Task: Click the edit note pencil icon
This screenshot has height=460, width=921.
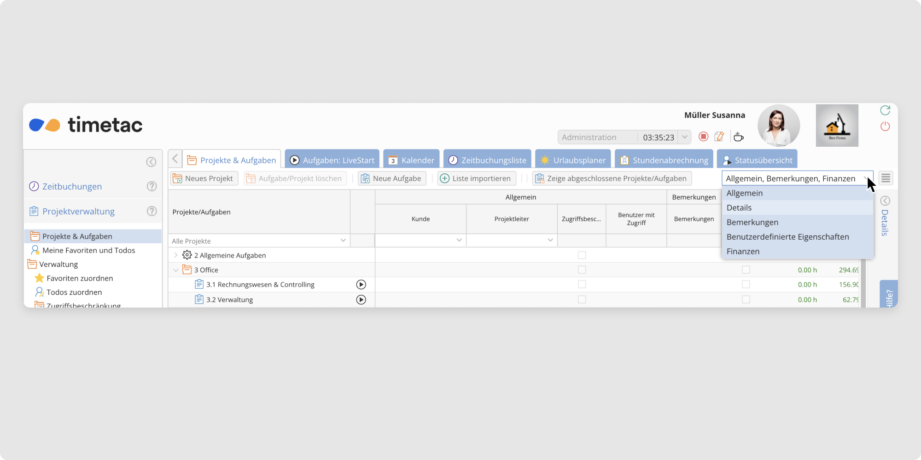Action: (x=719, y=137)
